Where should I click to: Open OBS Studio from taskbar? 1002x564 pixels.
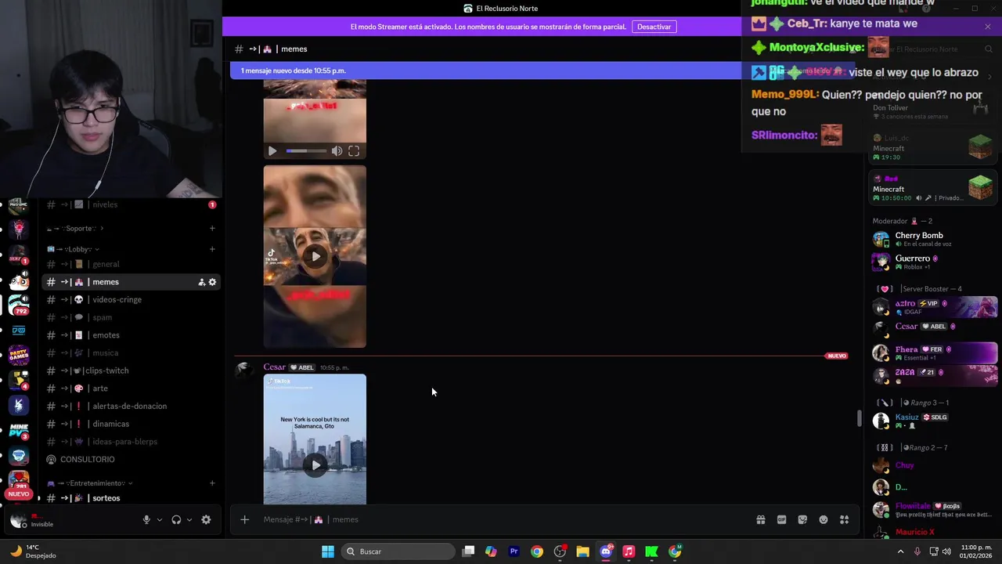[560, 551]
